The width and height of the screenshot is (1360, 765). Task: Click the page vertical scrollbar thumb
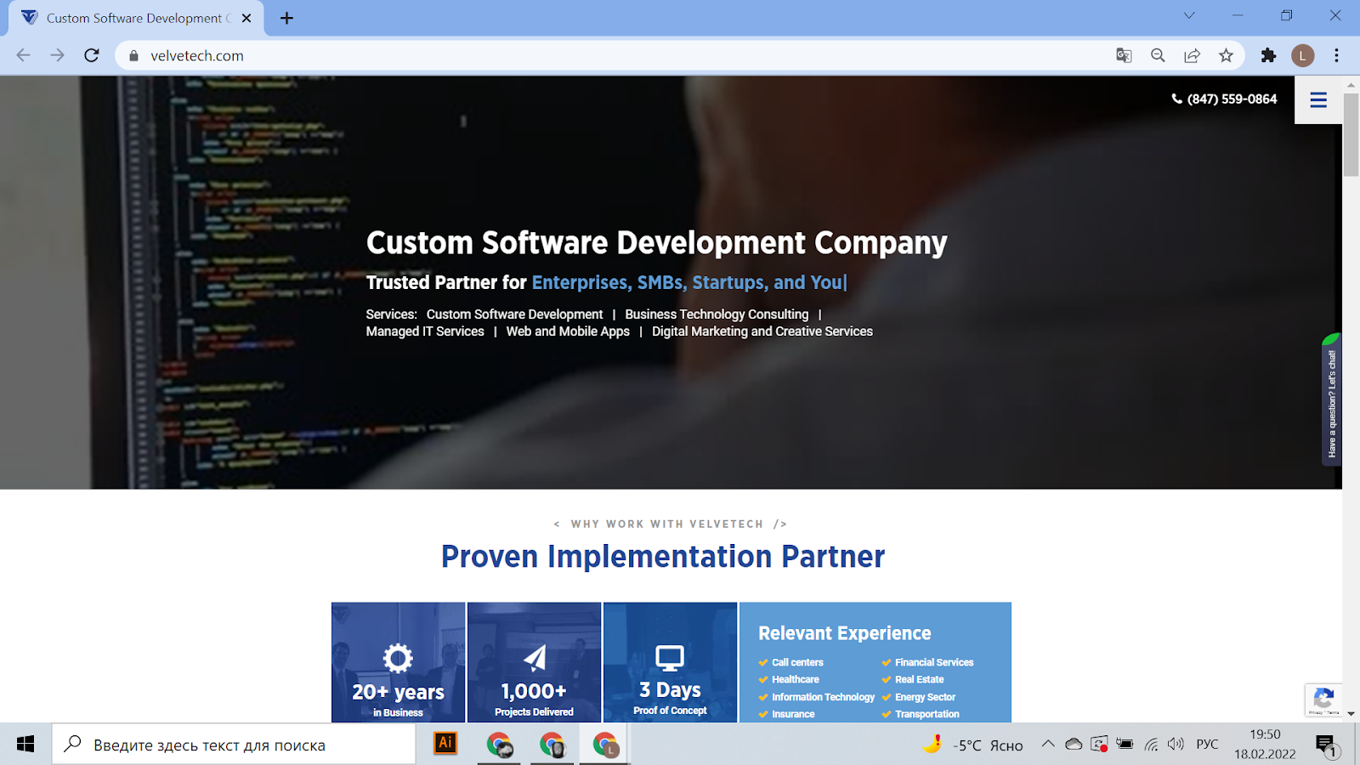click(x=1351, y=134)
